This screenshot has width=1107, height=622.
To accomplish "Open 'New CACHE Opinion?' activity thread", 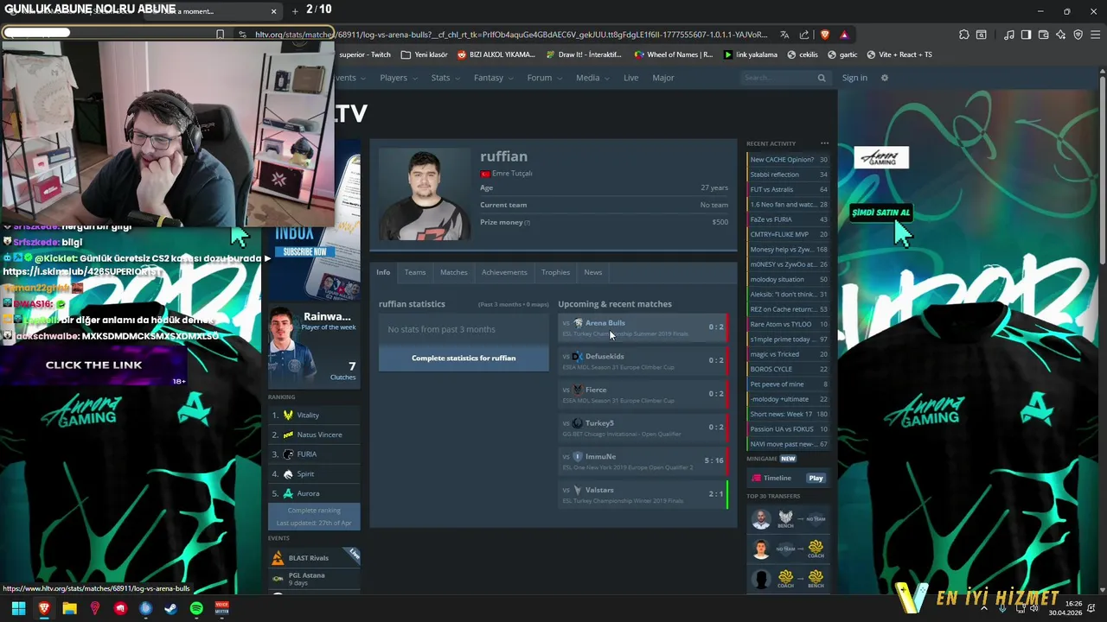I will pos(788,159).
